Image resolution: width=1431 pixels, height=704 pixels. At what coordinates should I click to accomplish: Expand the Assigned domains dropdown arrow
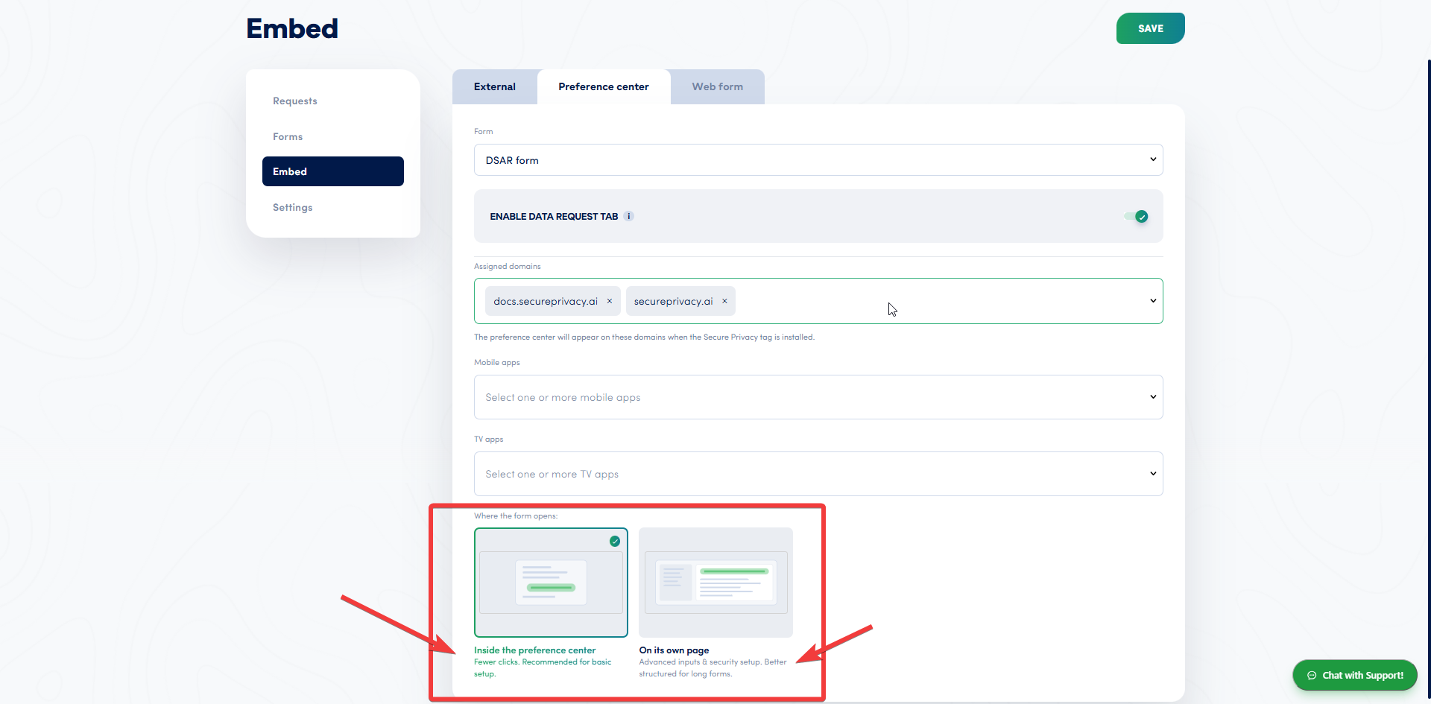point(1153,301)
